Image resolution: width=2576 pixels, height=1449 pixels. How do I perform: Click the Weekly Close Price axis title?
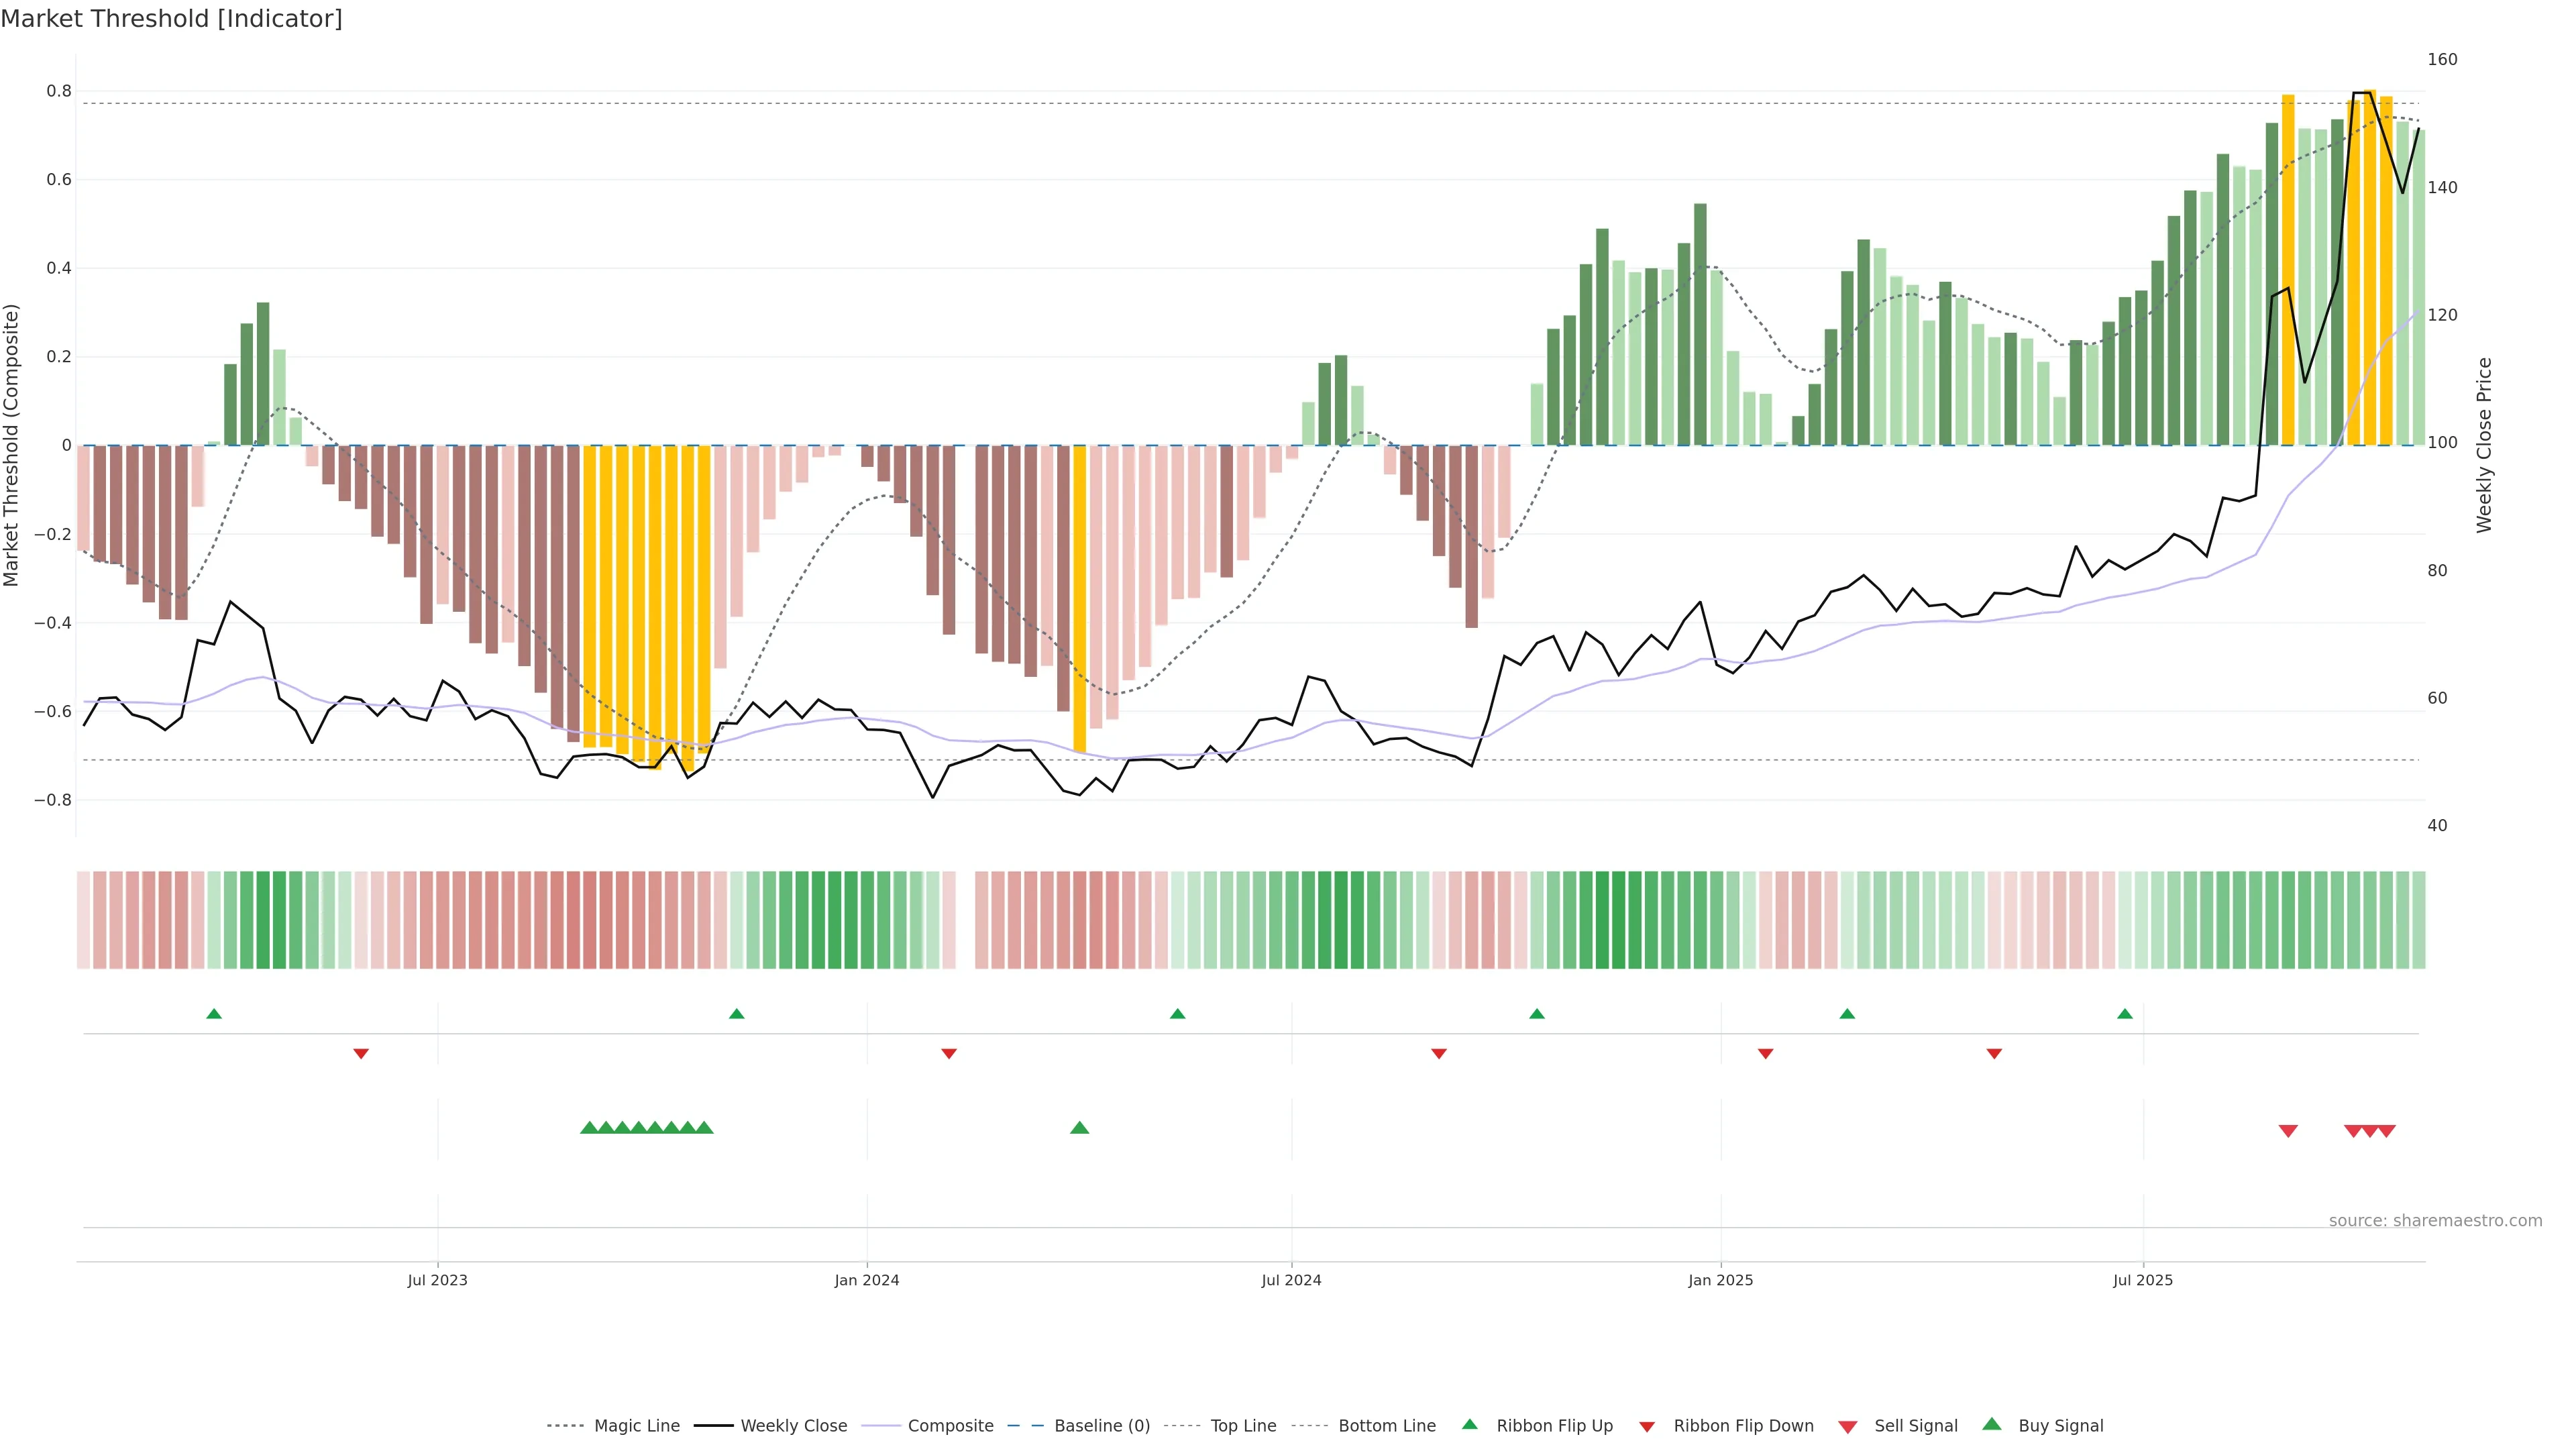coord(2484,445)
